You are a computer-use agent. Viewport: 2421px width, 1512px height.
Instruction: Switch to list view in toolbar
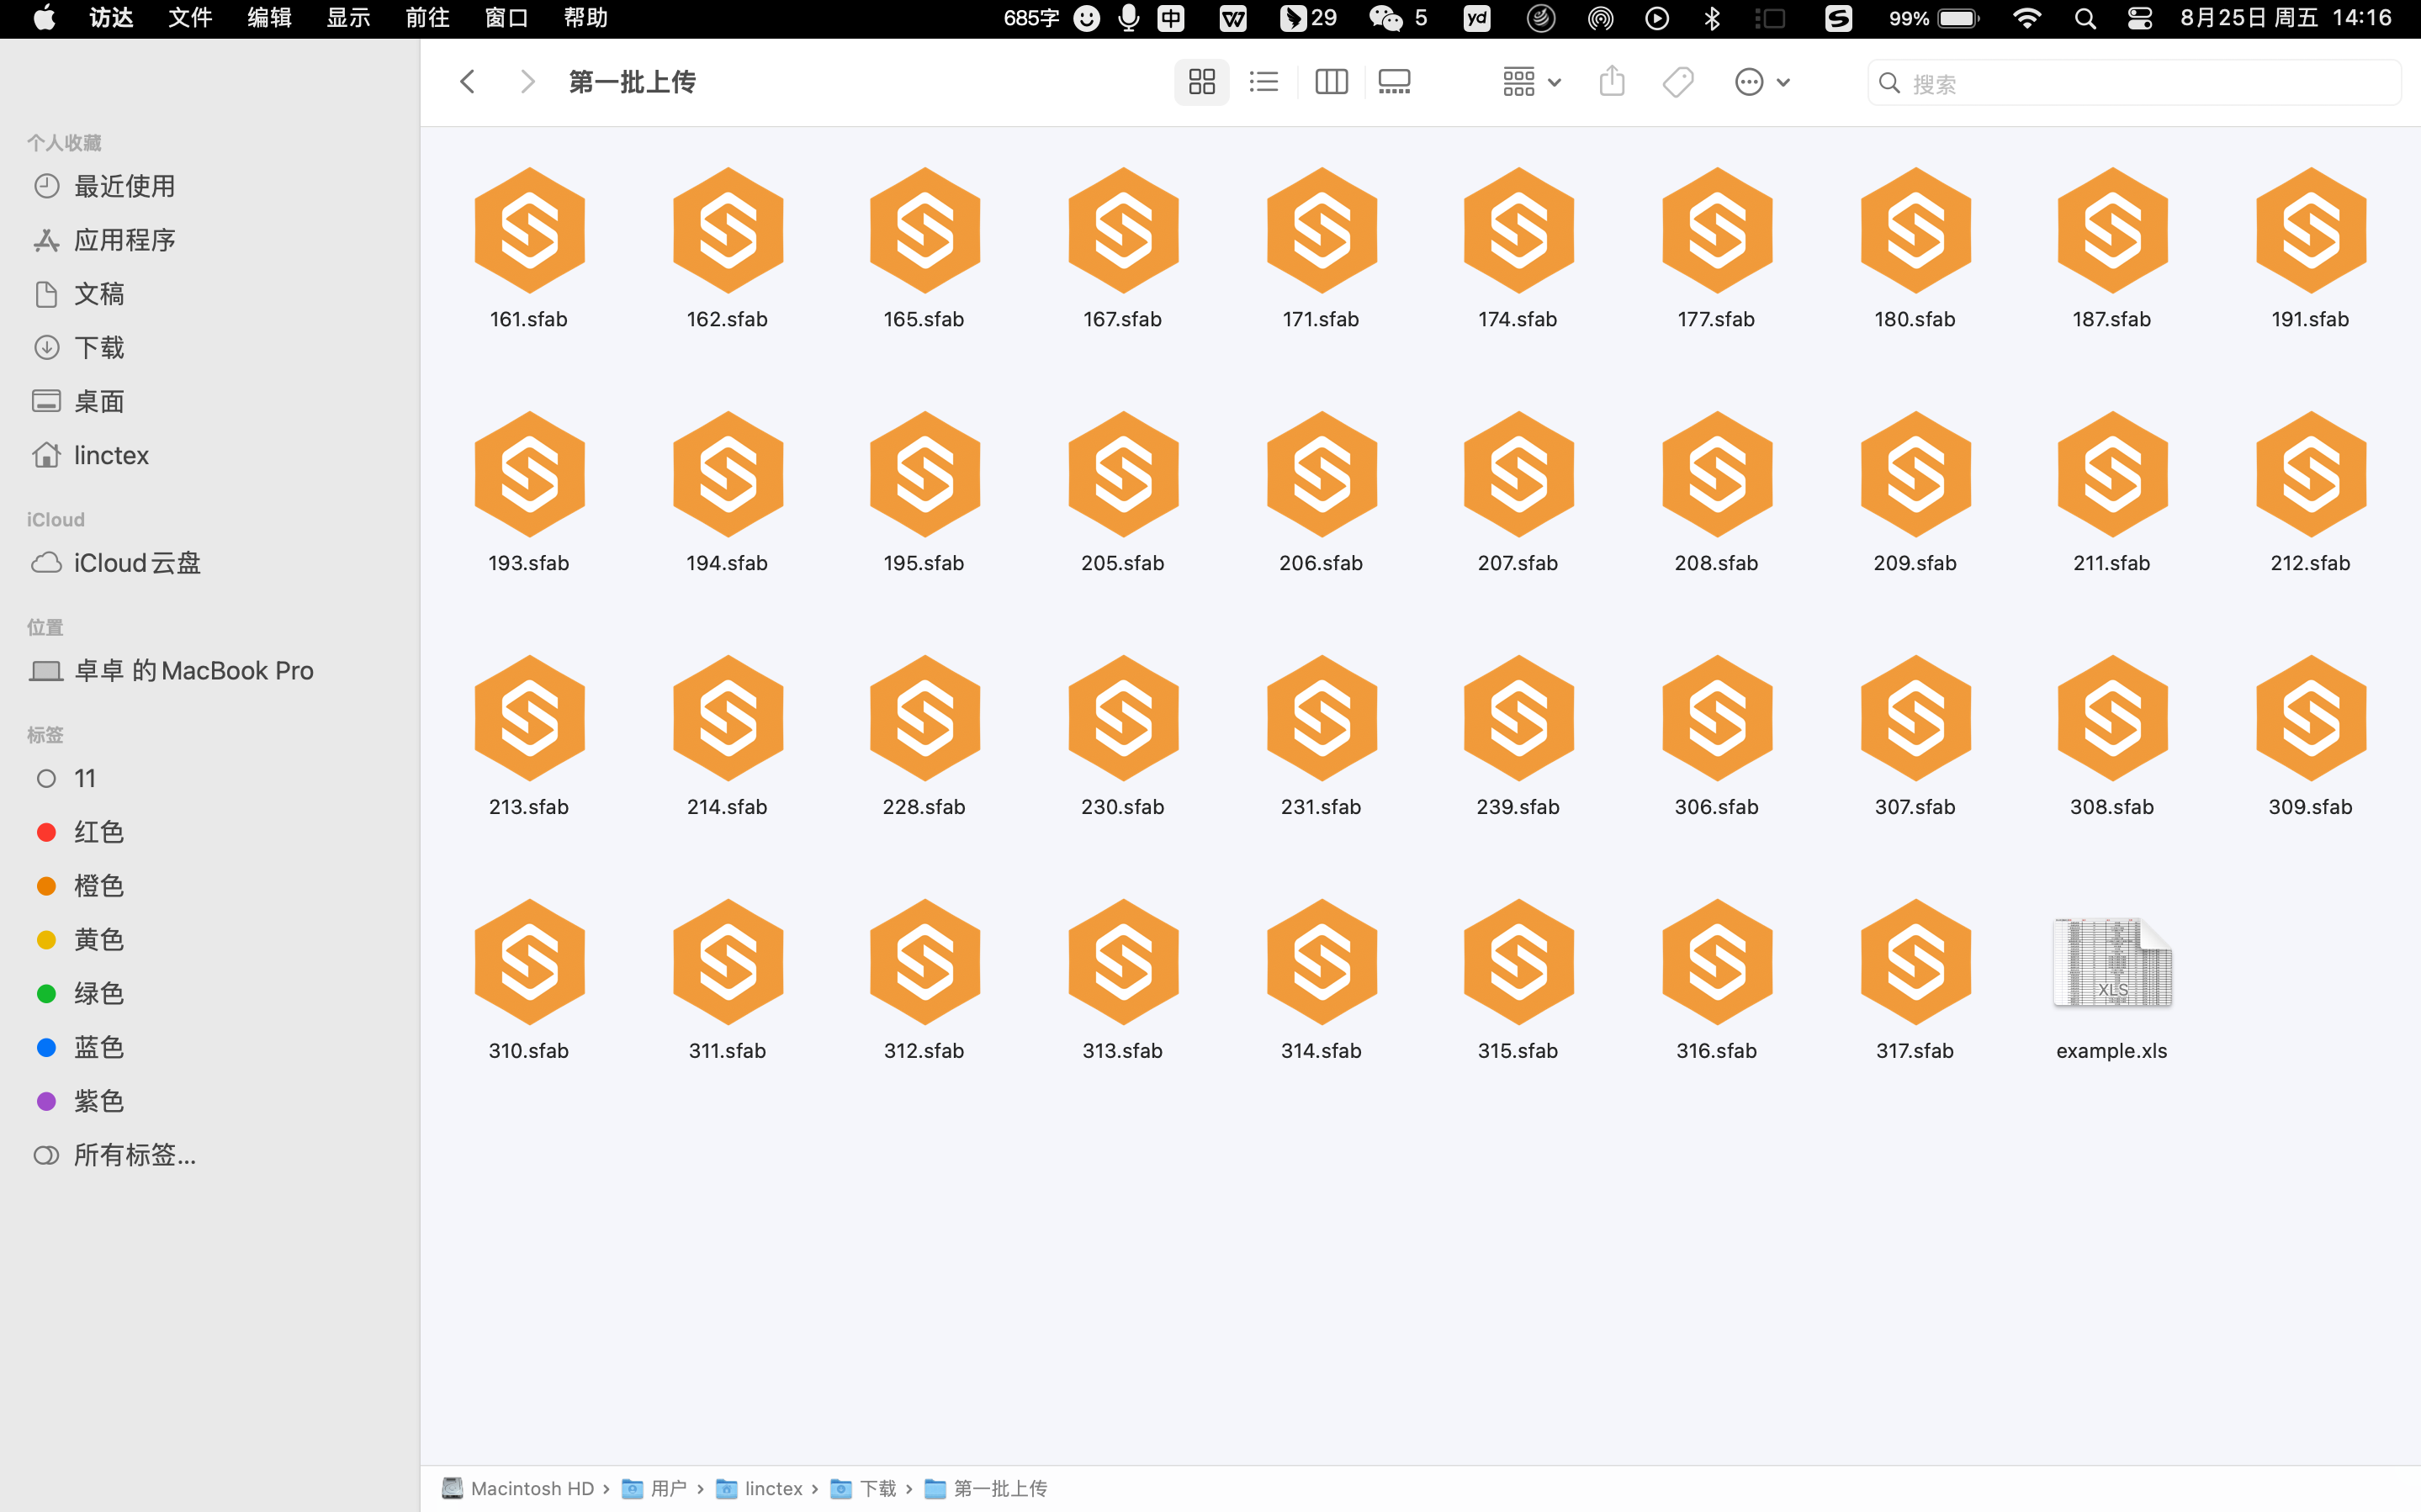1264,82
